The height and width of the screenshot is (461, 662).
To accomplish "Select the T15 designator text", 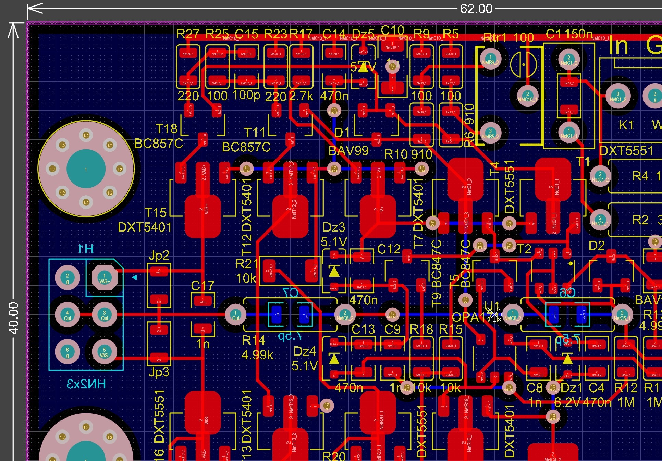I will (155, 213).
